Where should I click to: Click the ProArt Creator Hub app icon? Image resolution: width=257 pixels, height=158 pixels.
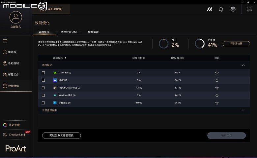[55, 88]
